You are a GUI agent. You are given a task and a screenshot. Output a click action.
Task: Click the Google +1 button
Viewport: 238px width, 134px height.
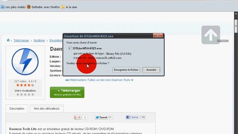tap(77, 117)
